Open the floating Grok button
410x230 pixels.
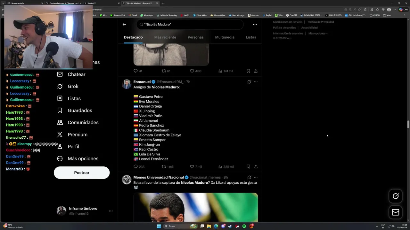(x=396, y=196)
